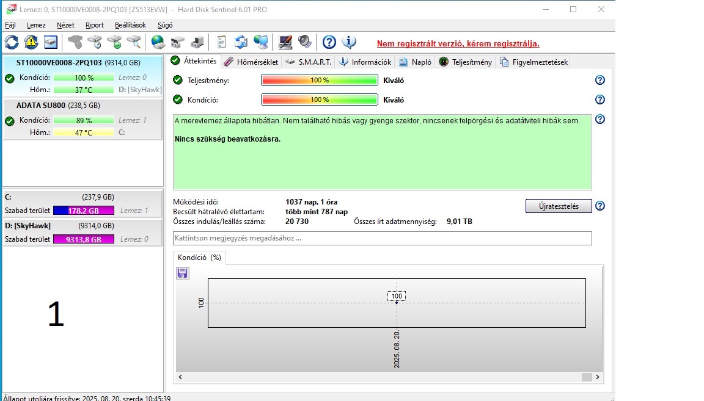Image resolution: width=704 pixels, height=401 pixels.
Task: Click the envelope with arrows toolbar icon
Action: point(241,42)
